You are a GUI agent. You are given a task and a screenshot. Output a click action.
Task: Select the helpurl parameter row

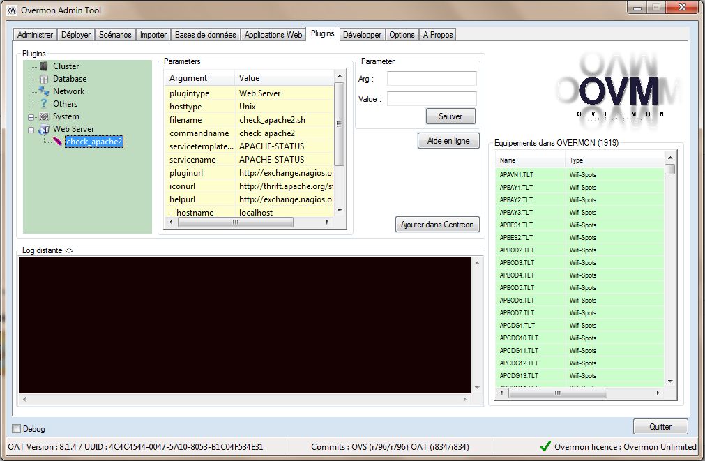click(x=250, y=199)
